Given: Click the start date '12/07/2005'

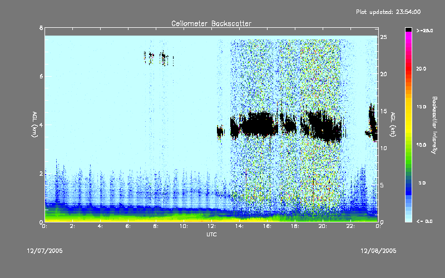Looking at the screenshot, I should [45, 251].
